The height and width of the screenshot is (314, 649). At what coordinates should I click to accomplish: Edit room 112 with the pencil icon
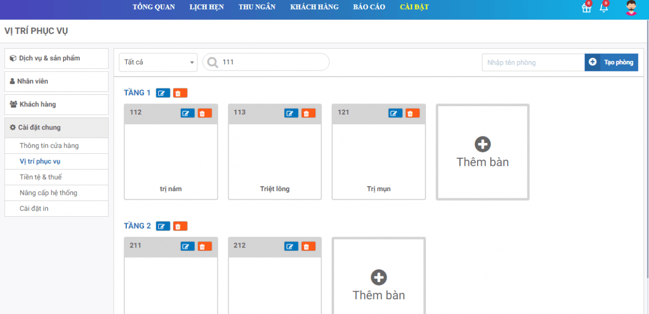[x=187, y=113]
